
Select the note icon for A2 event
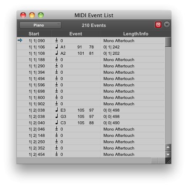tap(56, 53)
